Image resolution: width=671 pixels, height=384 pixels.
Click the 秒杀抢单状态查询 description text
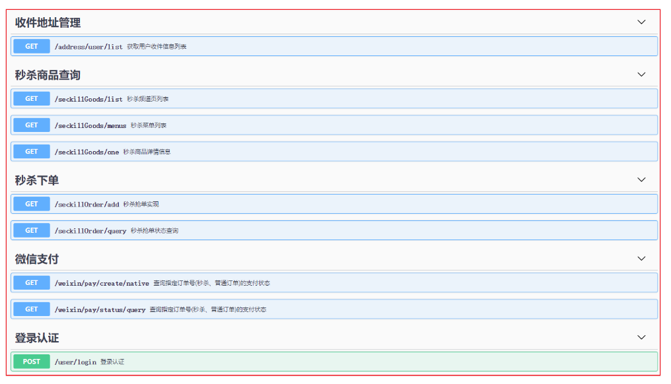(155, 231)
